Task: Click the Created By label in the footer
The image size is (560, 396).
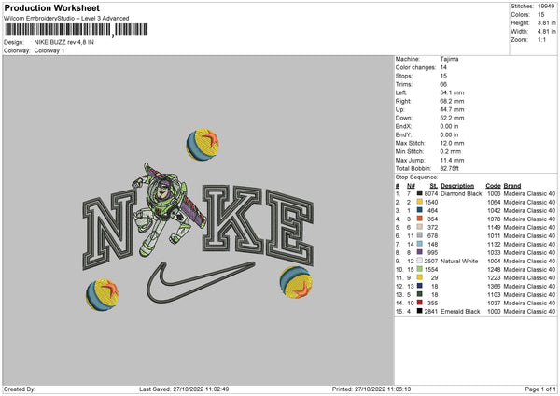Action: (x=20, y=389)
